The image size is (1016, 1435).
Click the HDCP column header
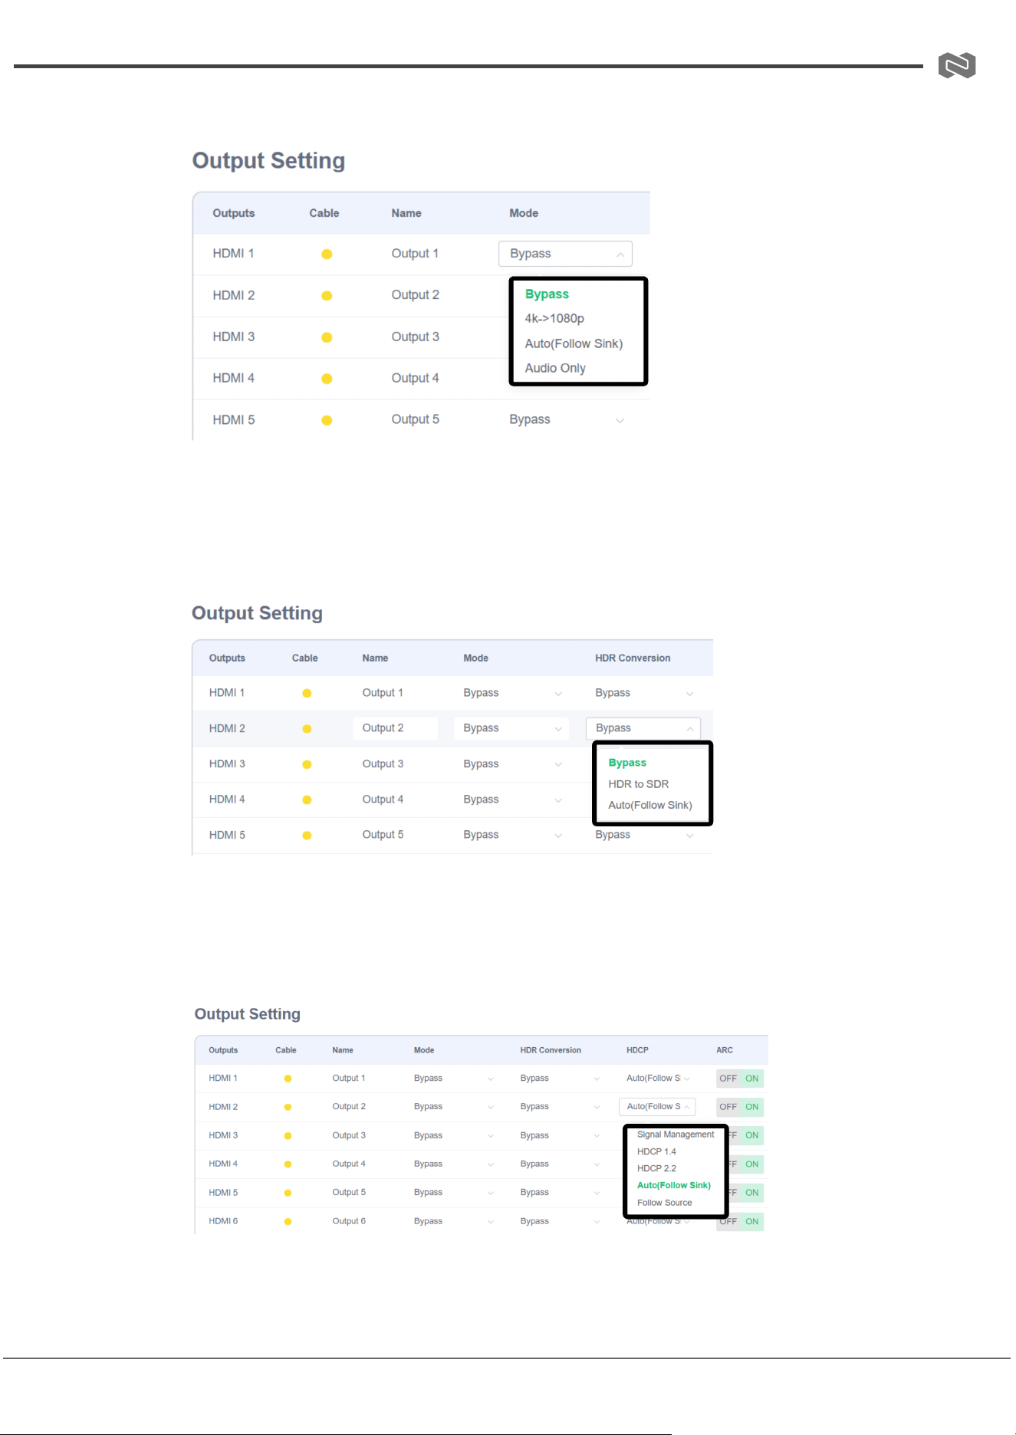[637, 1051]
